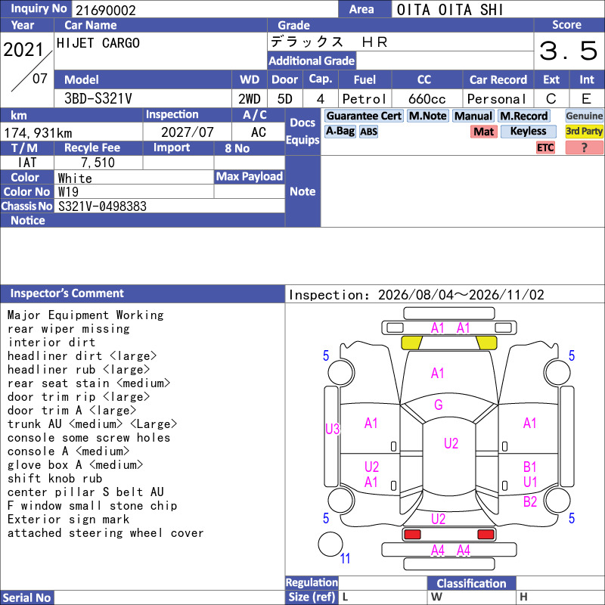The image size is (605, 605).
Task: Select the Additional Grade header
Action: point(312,60)
